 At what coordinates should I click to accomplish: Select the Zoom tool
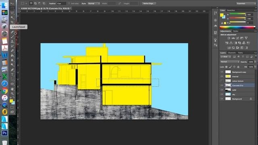12,93
